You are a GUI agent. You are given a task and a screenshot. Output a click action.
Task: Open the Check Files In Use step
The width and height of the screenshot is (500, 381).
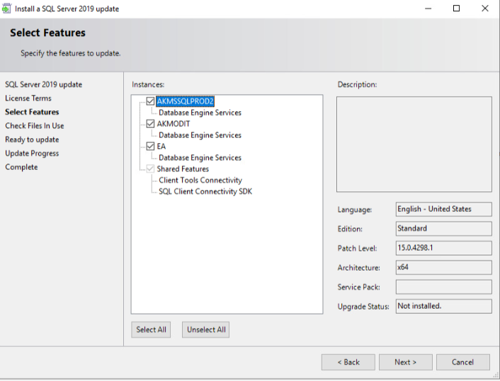(x=35, y=125)
